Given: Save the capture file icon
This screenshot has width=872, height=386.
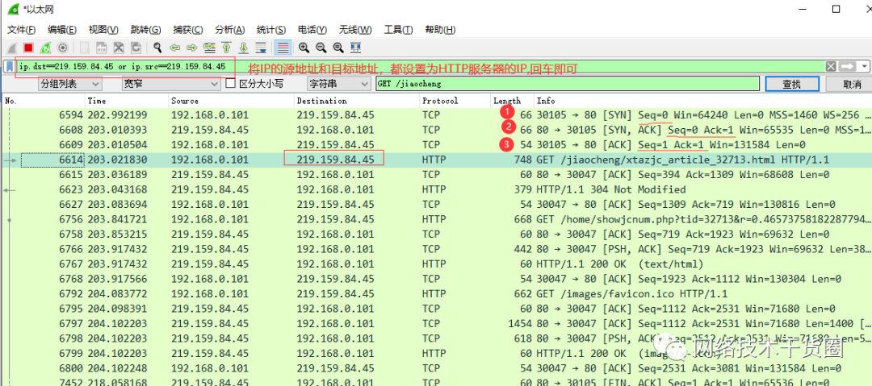Looking at the screenshot, I should pyautogui.click(x=102, y=48).
